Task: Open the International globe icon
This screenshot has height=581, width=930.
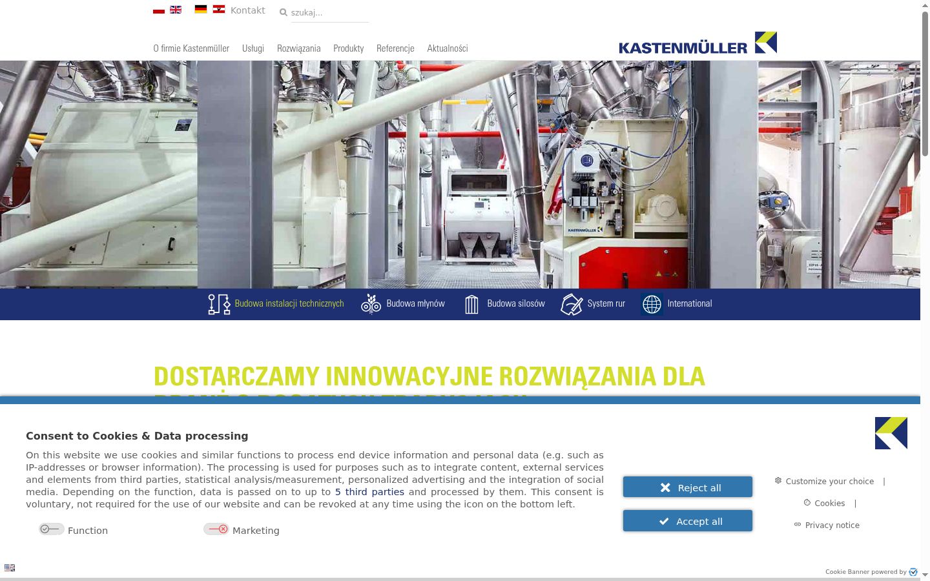Action: pos(652,304)
